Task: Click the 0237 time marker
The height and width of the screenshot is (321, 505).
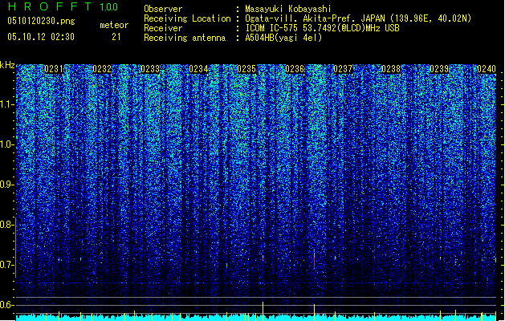Action: coord(343,69)
